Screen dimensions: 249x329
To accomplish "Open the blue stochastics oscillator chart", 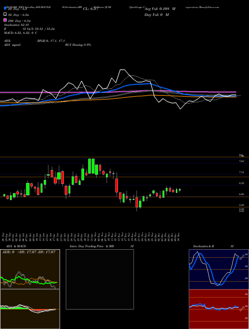I will [219, 269].
